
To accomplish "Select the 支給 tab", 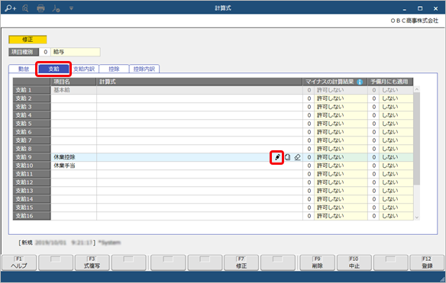I will 53,69.
